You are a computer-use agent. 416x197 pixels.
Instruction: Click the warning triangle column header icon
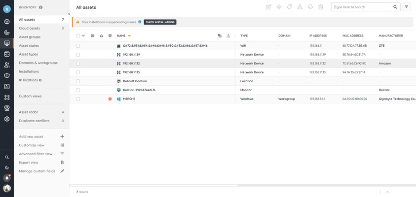(101, 36)
